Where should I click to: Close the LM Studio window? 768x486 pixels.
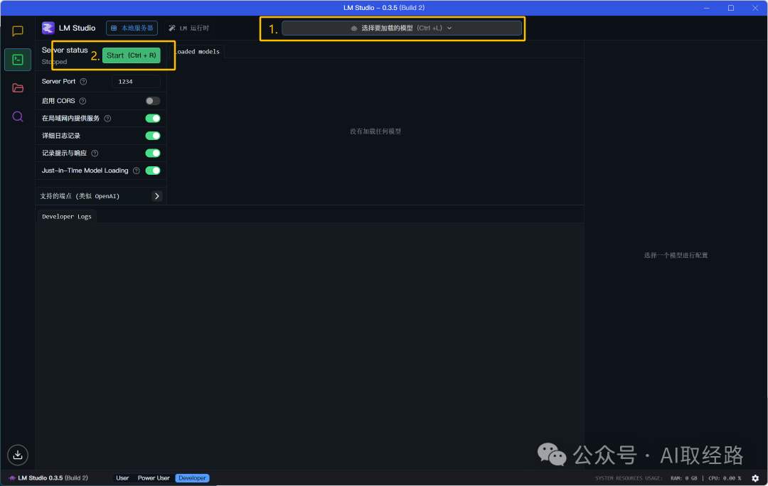755,8
